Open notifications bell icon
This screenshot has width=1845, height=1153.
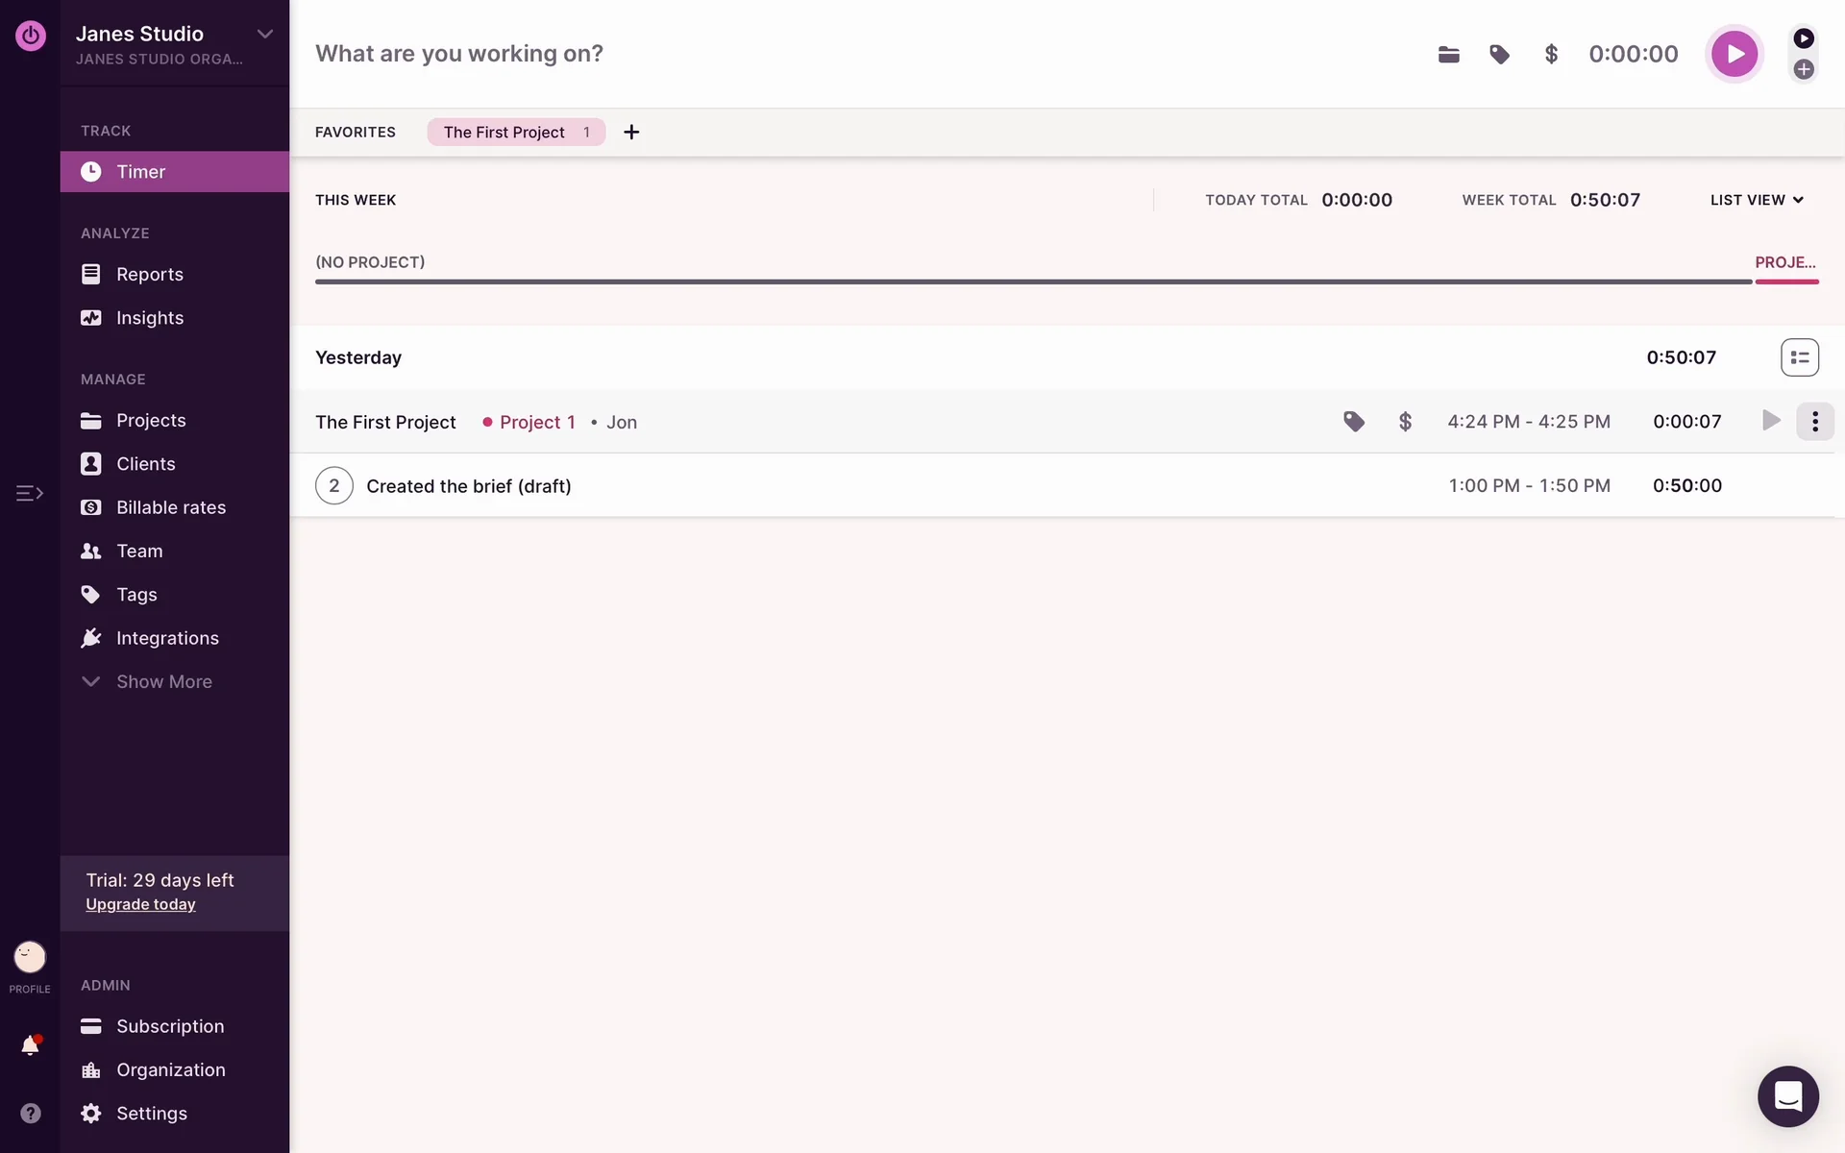pyautogui.click(x=30, y=1045)
